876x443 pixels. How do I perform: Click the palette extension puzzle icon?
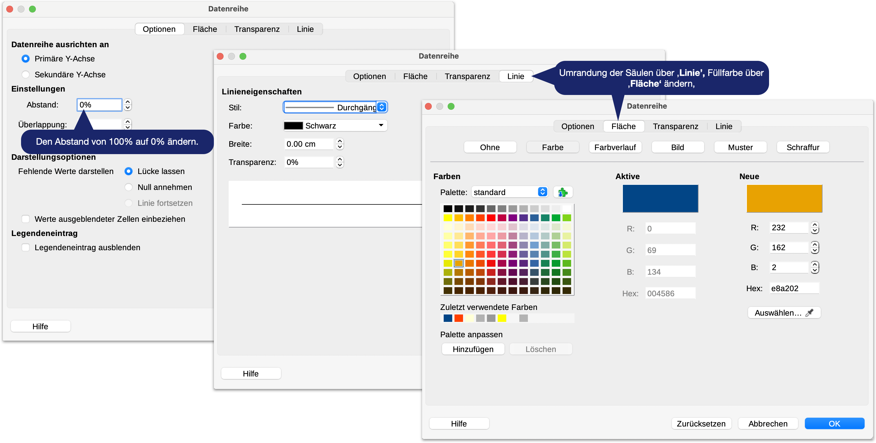(563, 192)
